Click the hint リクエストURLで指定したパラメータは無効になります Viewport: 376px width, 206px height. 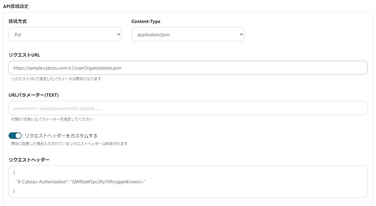click(56, 79)
